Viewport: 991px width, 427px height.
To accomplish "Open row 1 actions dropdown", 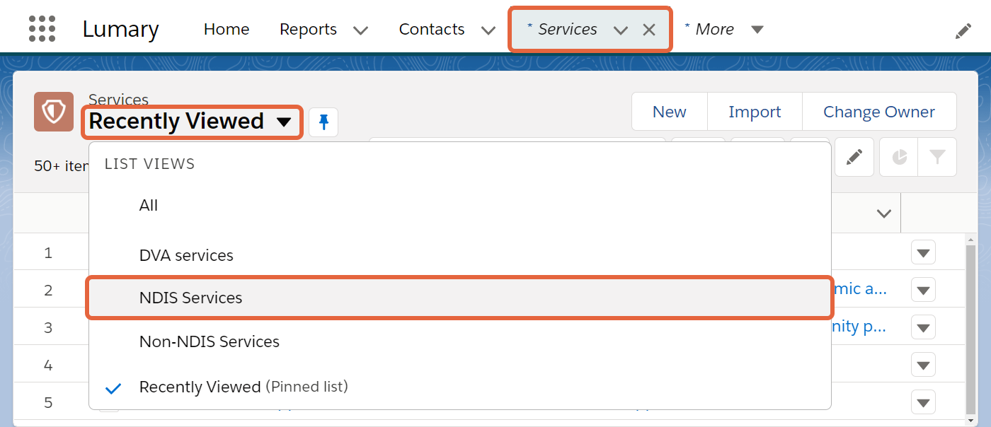I will coord(923,252).
